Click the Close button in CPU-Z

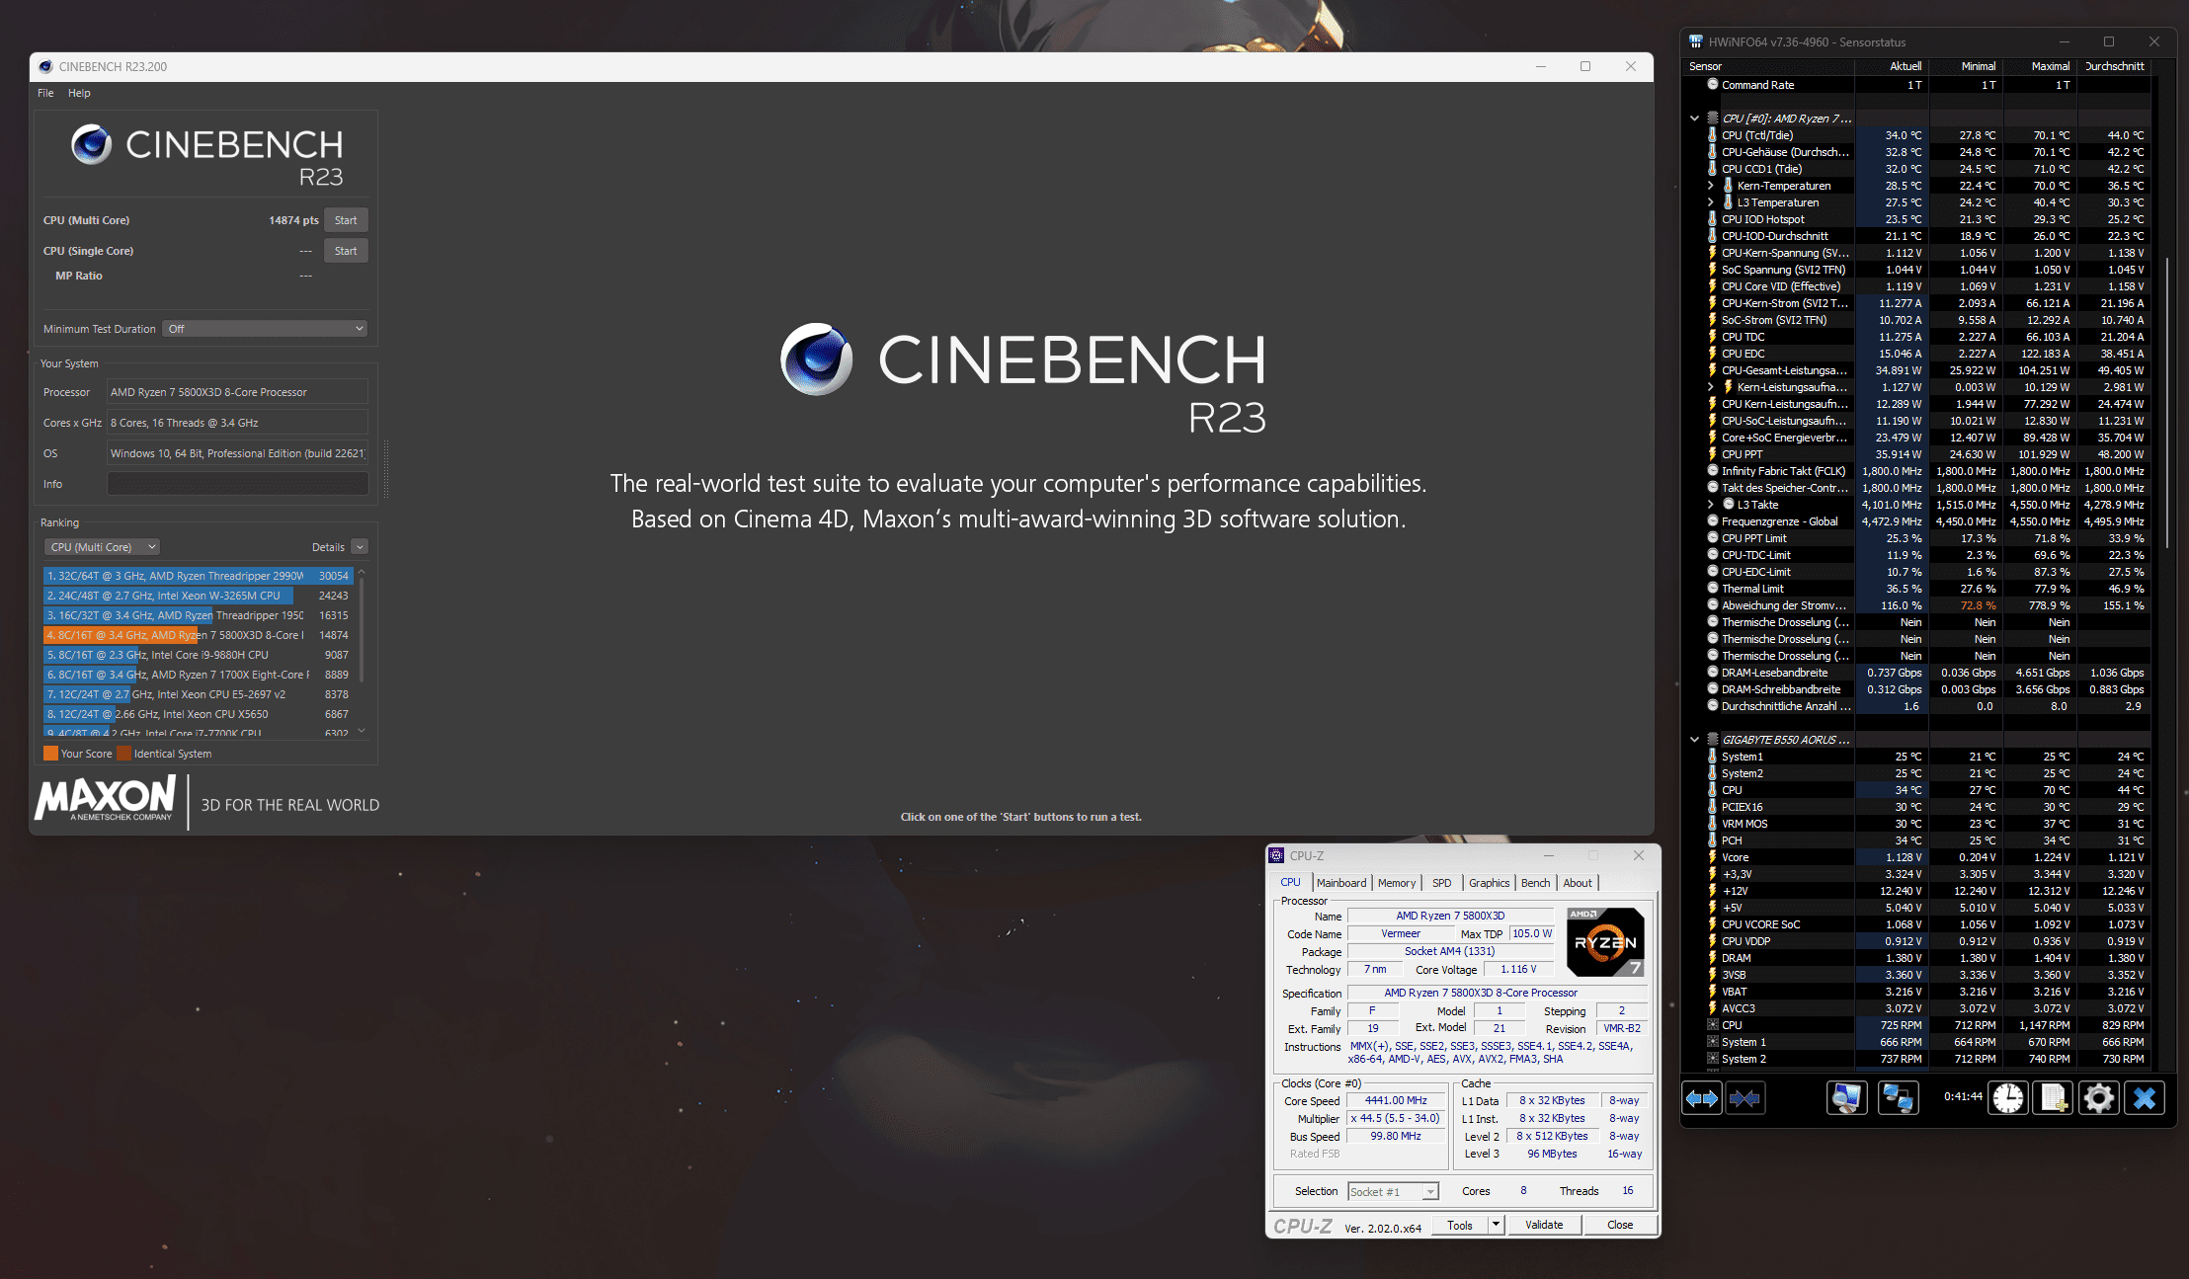pos(1620,1225)
